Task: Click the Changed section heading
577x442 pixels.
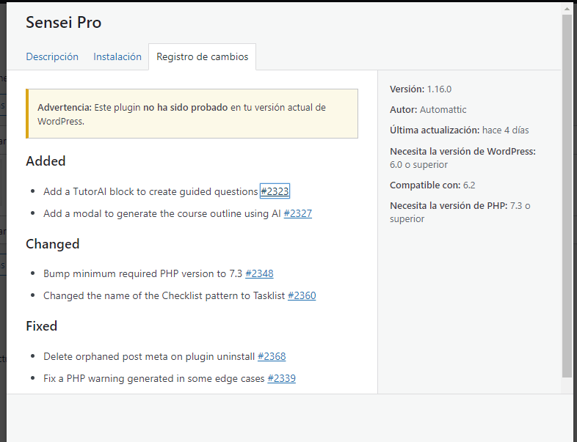Action: tap(53, 244)
